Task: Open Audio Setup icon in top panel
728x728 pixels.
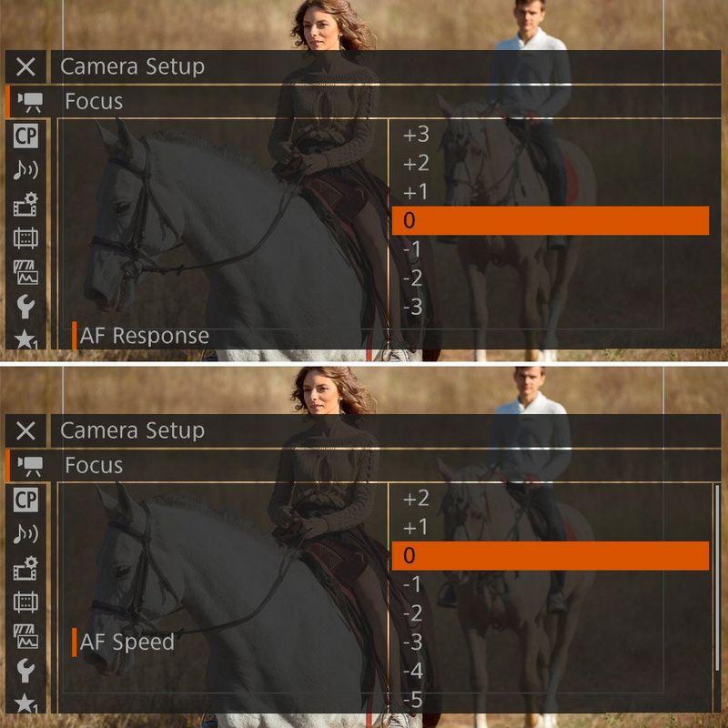Action: [25, 169]
